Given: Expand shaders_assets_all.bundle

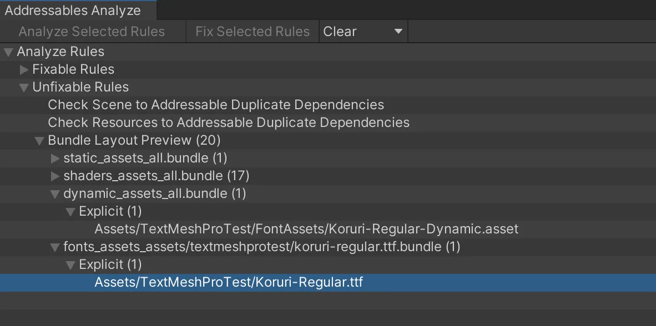Looking at the screenshot, I should pyautogui.click(x=55, y=176).
